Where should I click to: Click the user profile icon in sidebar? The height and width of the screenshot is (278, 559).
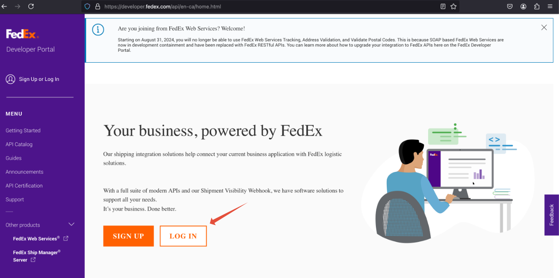10,79
